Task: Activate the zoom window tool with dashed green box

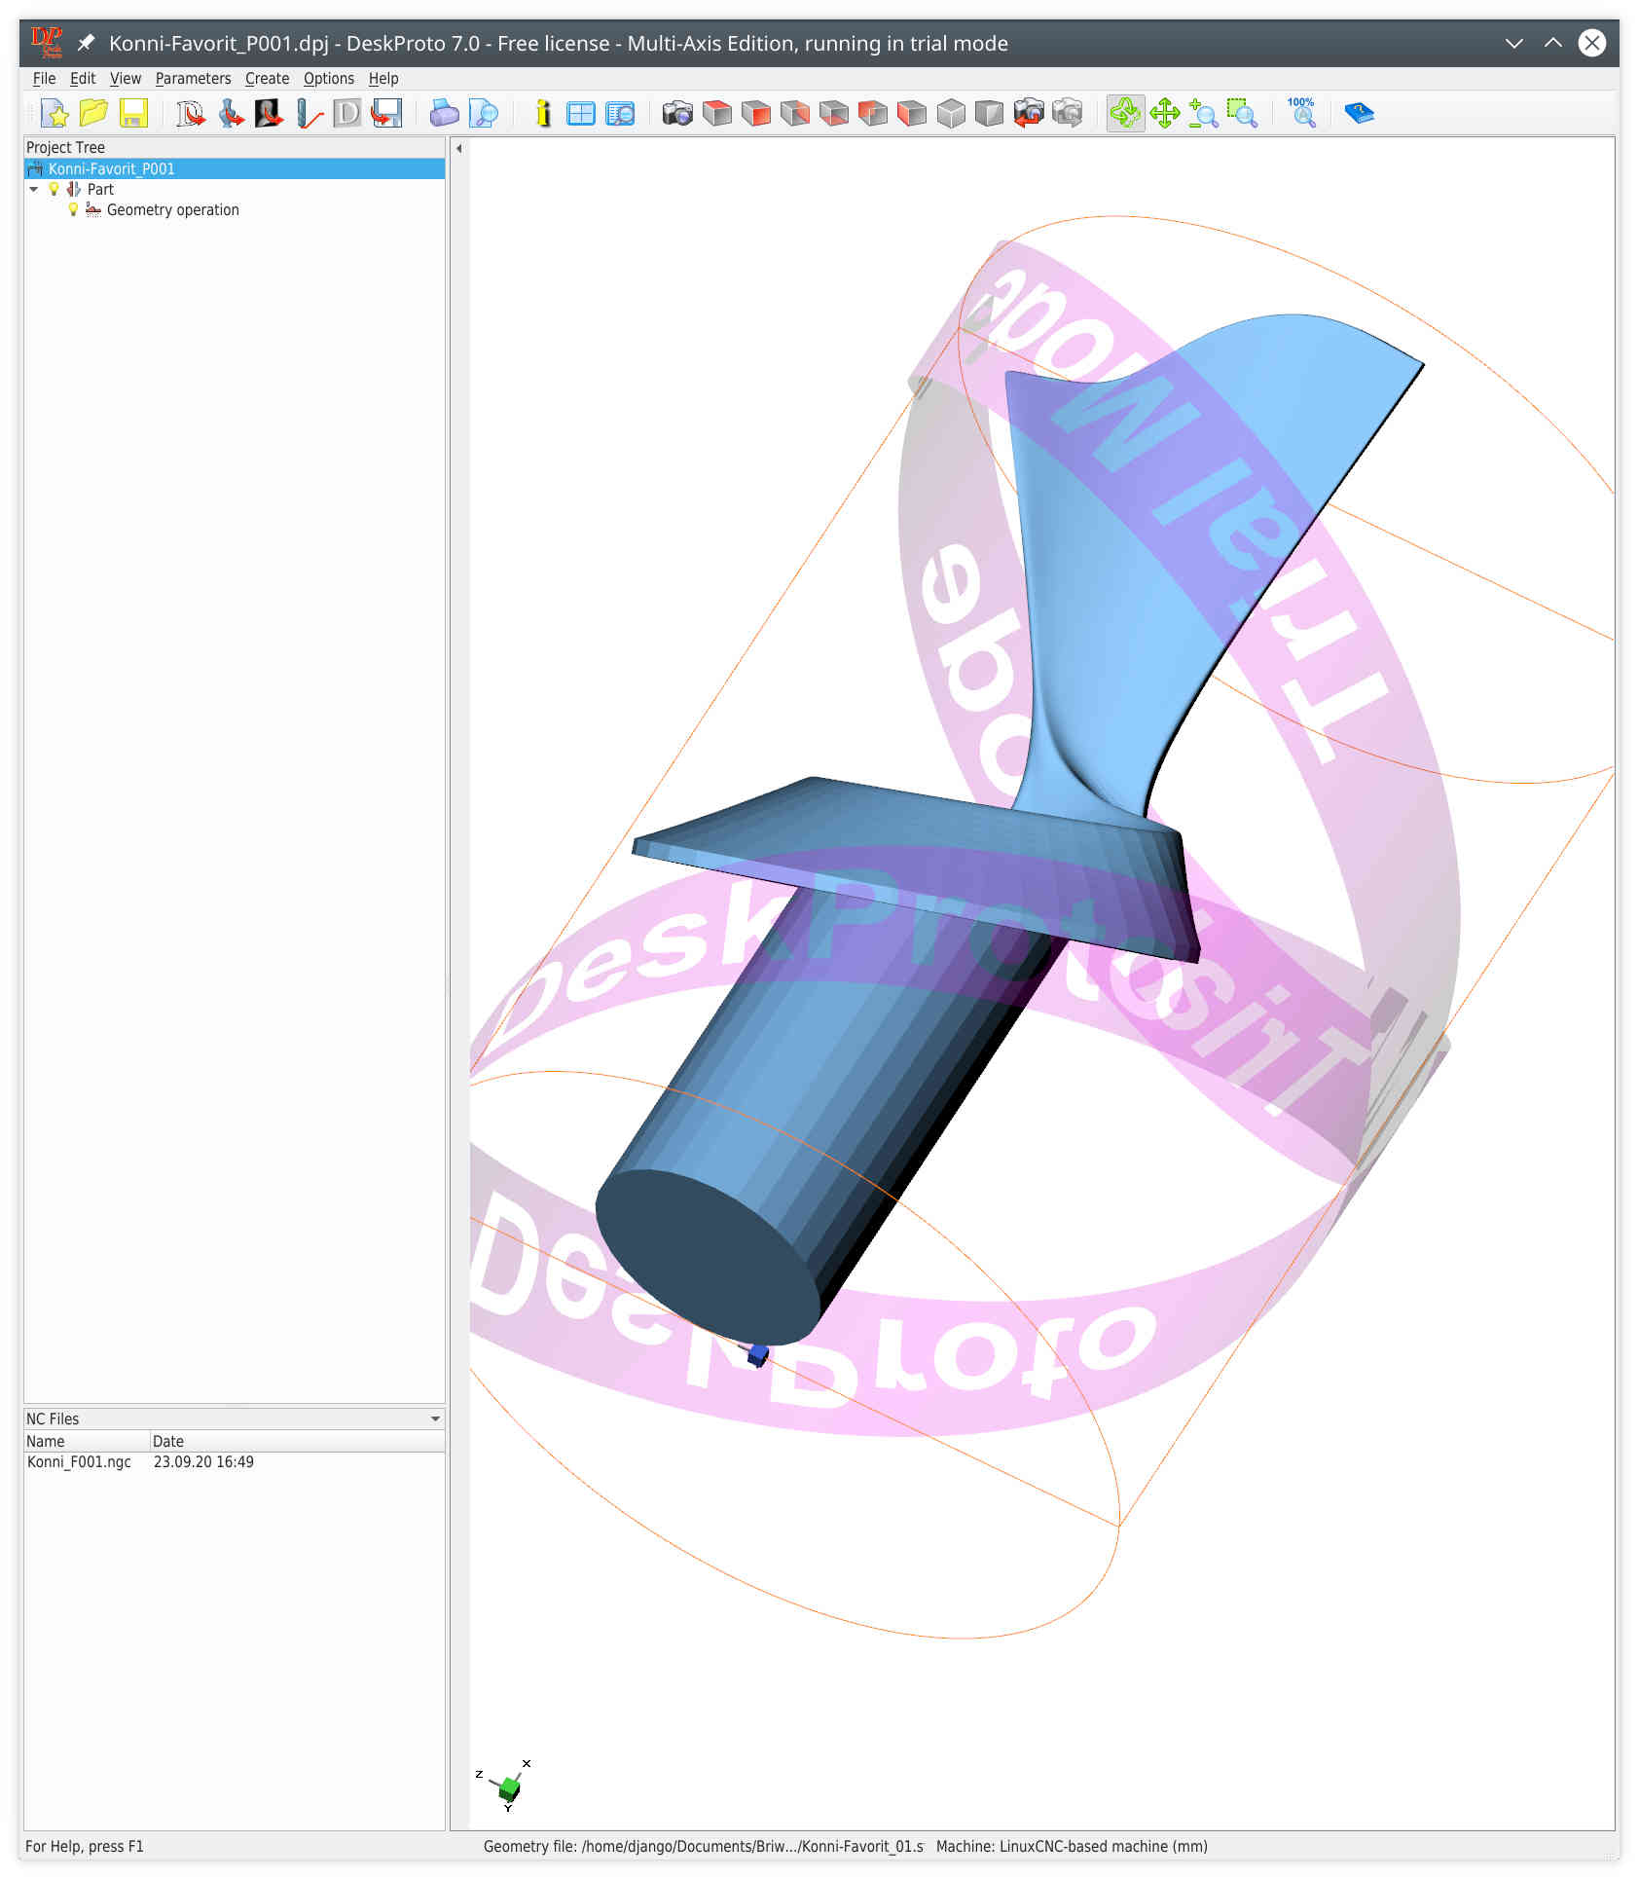Action: (1243, 114)
